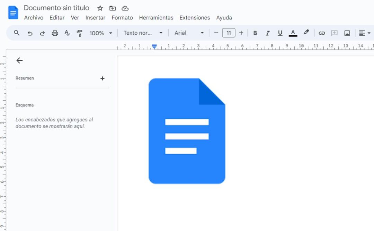374x231 pixels.
Task: Activate the paint format tool
Action: 80,33
